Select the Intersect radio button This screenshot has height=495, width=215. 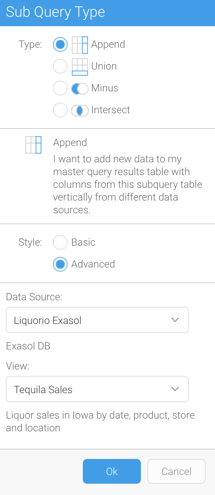click(x=60, y=110)
